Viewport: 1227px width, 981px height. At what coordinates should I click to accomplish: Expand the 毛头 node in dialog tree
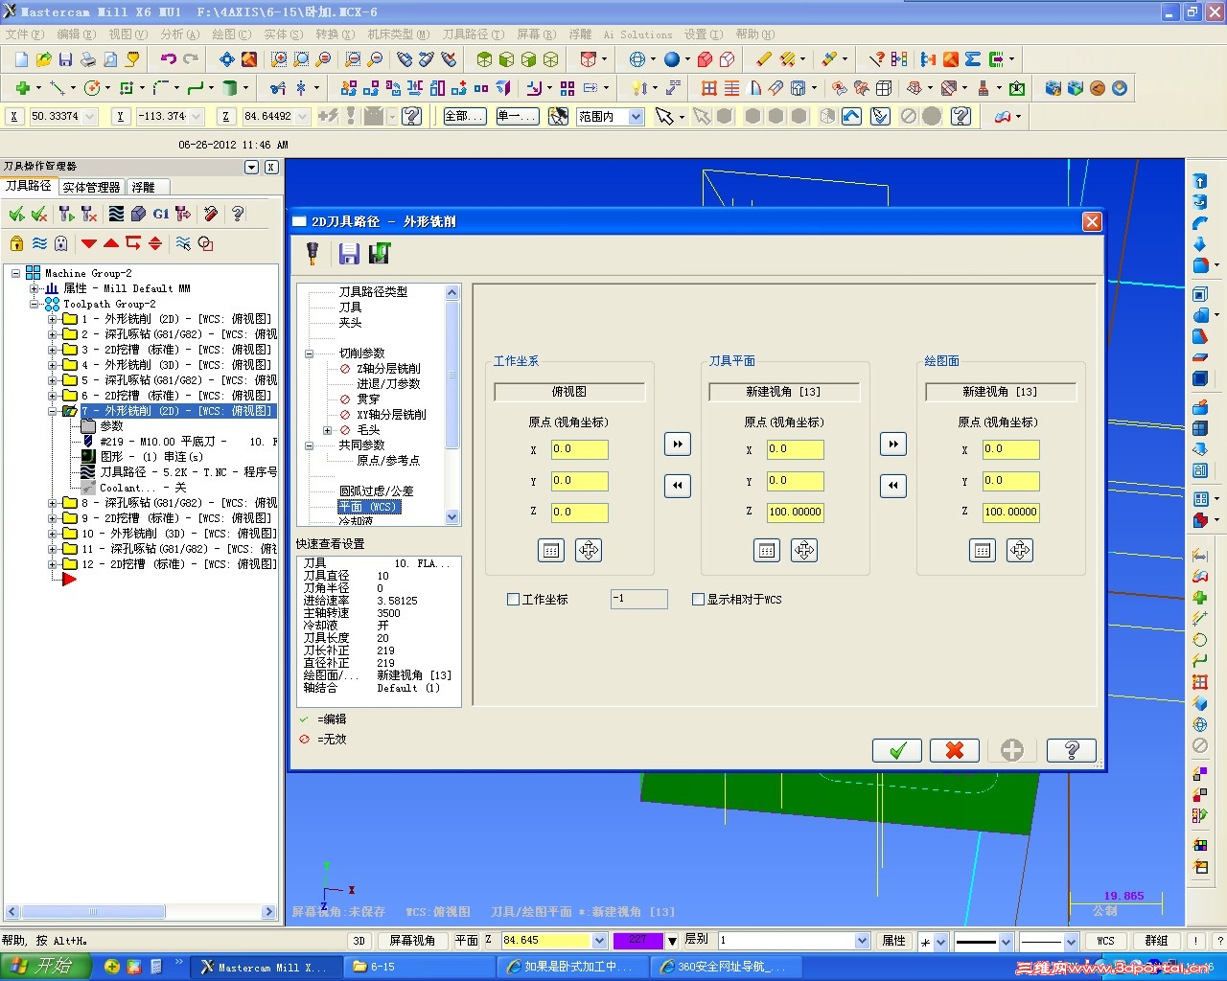(x=327, y=430)
